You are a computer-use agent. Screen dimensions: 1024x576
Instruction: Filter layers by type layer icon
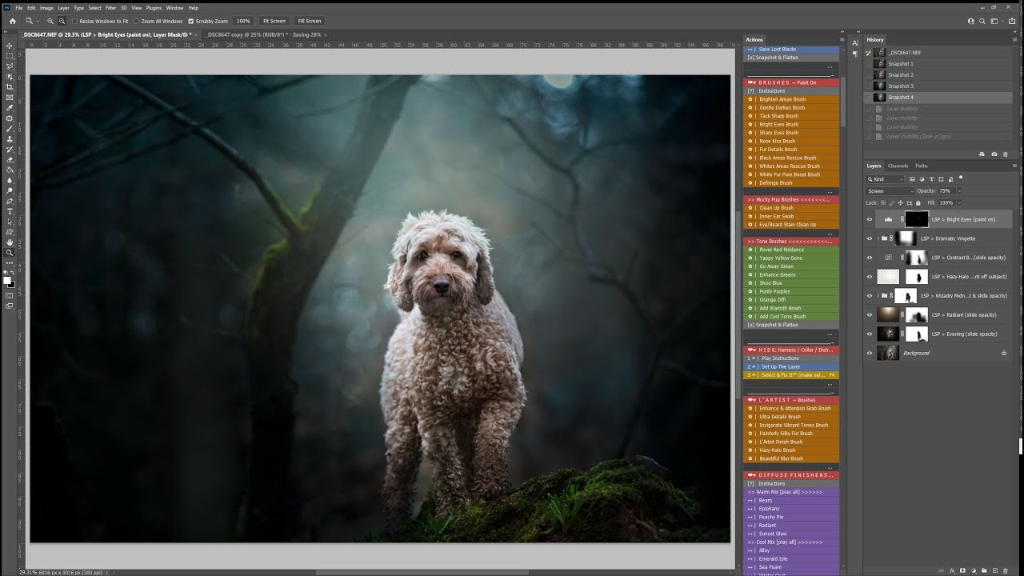tap(931, 179)
